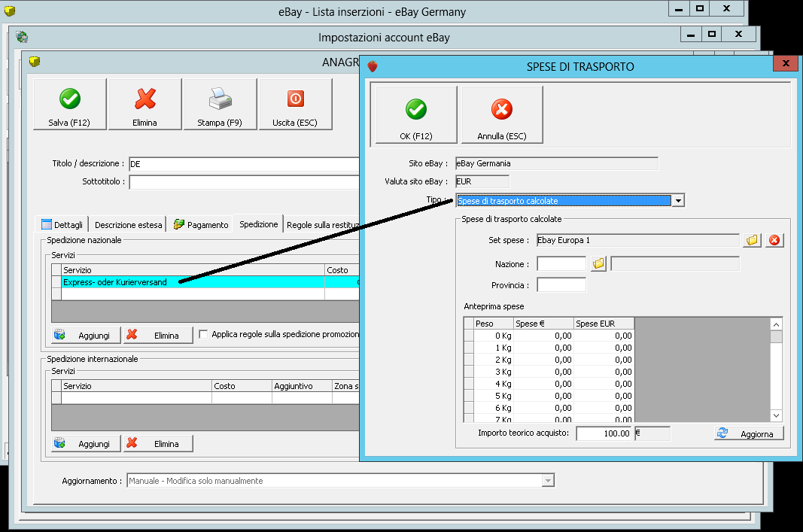The height and width of the screenshot is (532, 803).
Task: Minimize the eBay Lista inserzioni window
Action: pyautogui.click(x=679, y=9)
